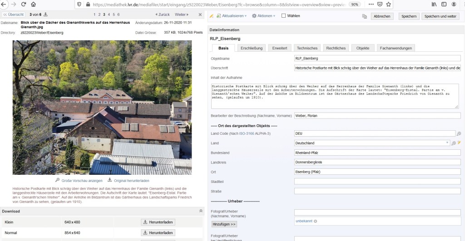Click the Firefox home icon
465x241 pixels.
34,4
